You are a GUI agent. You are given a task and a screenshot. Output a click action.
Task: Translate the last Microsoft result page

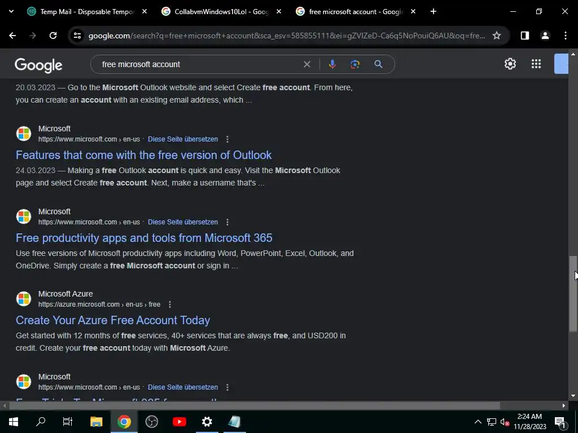tap(183, 387)
